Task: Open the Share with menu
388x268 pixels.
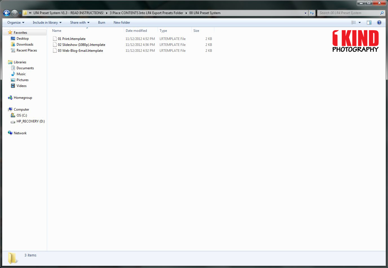Action: coord(80,23)
